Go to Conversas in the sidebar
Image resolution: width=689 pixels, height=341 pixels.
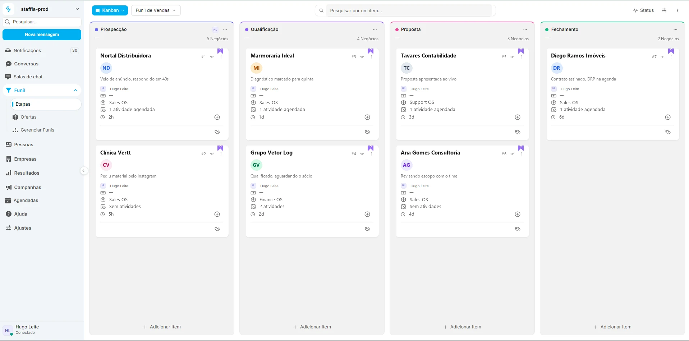click(x=42, y=64)
